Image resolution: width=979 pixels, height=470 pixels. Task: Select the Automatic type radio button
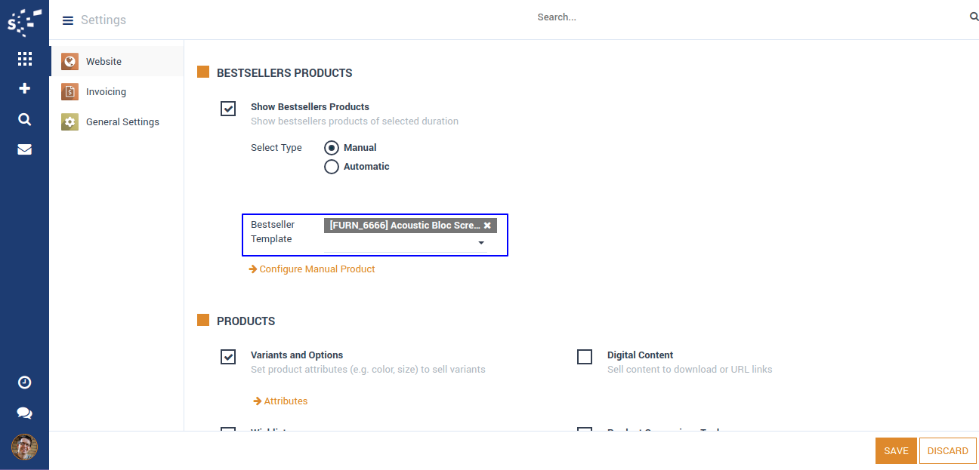(332, 167)
